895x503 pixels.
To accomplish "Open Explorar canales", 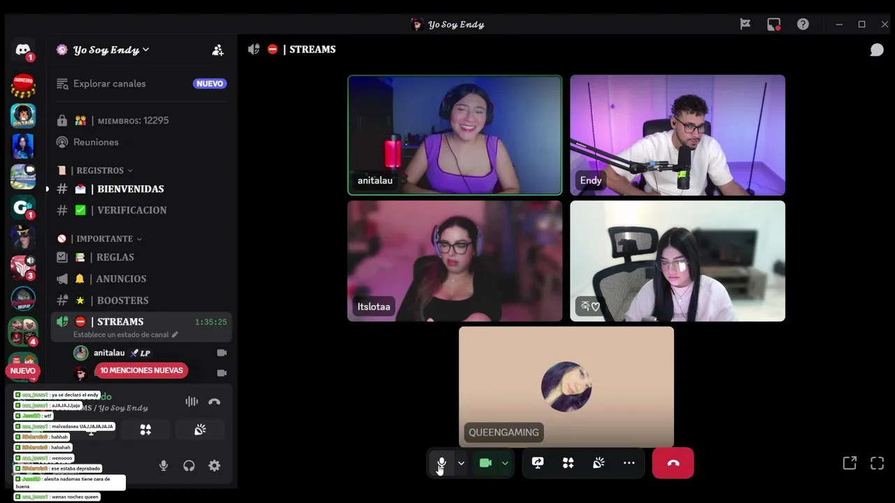I will click(x=110, y=84).
